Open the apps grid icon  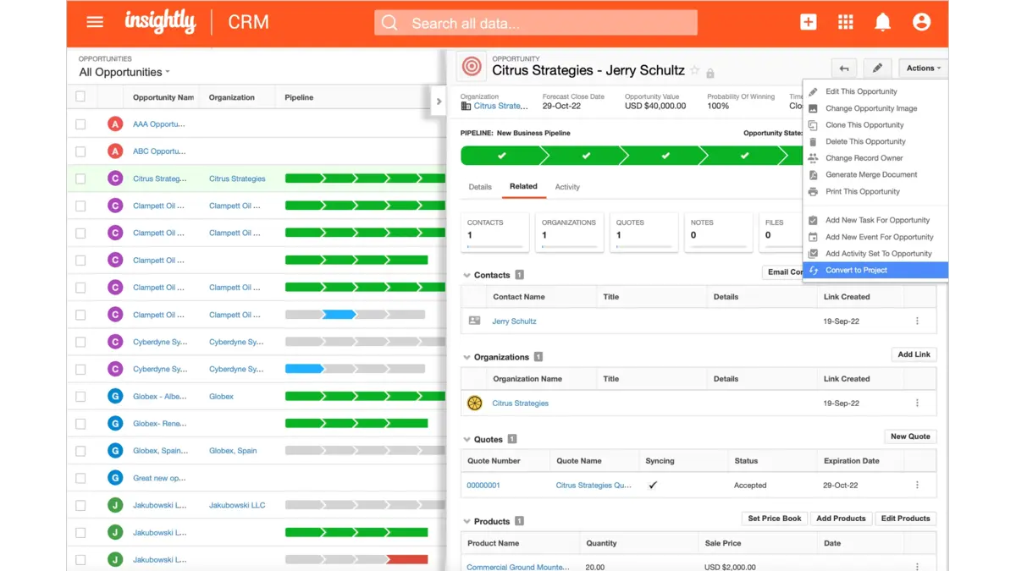click(846, 23)
